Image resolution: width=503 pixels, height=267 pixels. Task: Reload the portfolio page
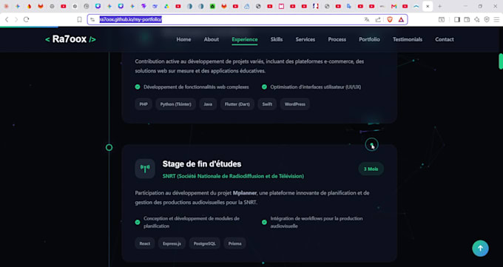click(27, 19)
